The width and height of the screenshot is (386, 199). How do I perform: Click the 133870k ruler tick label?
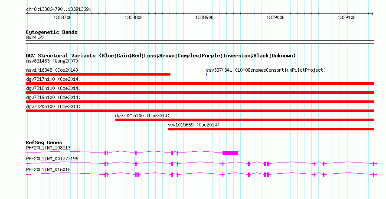tap(62, 17)
